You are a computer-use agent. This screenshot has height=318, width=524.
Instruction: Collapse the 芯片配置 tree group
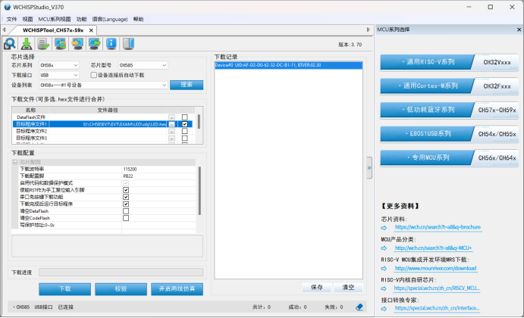(x=14, y=162)
